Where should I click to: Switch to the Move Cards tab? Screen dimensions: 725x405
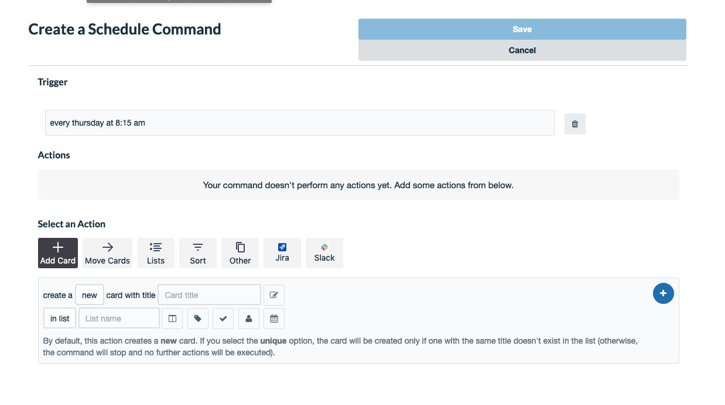107,253
